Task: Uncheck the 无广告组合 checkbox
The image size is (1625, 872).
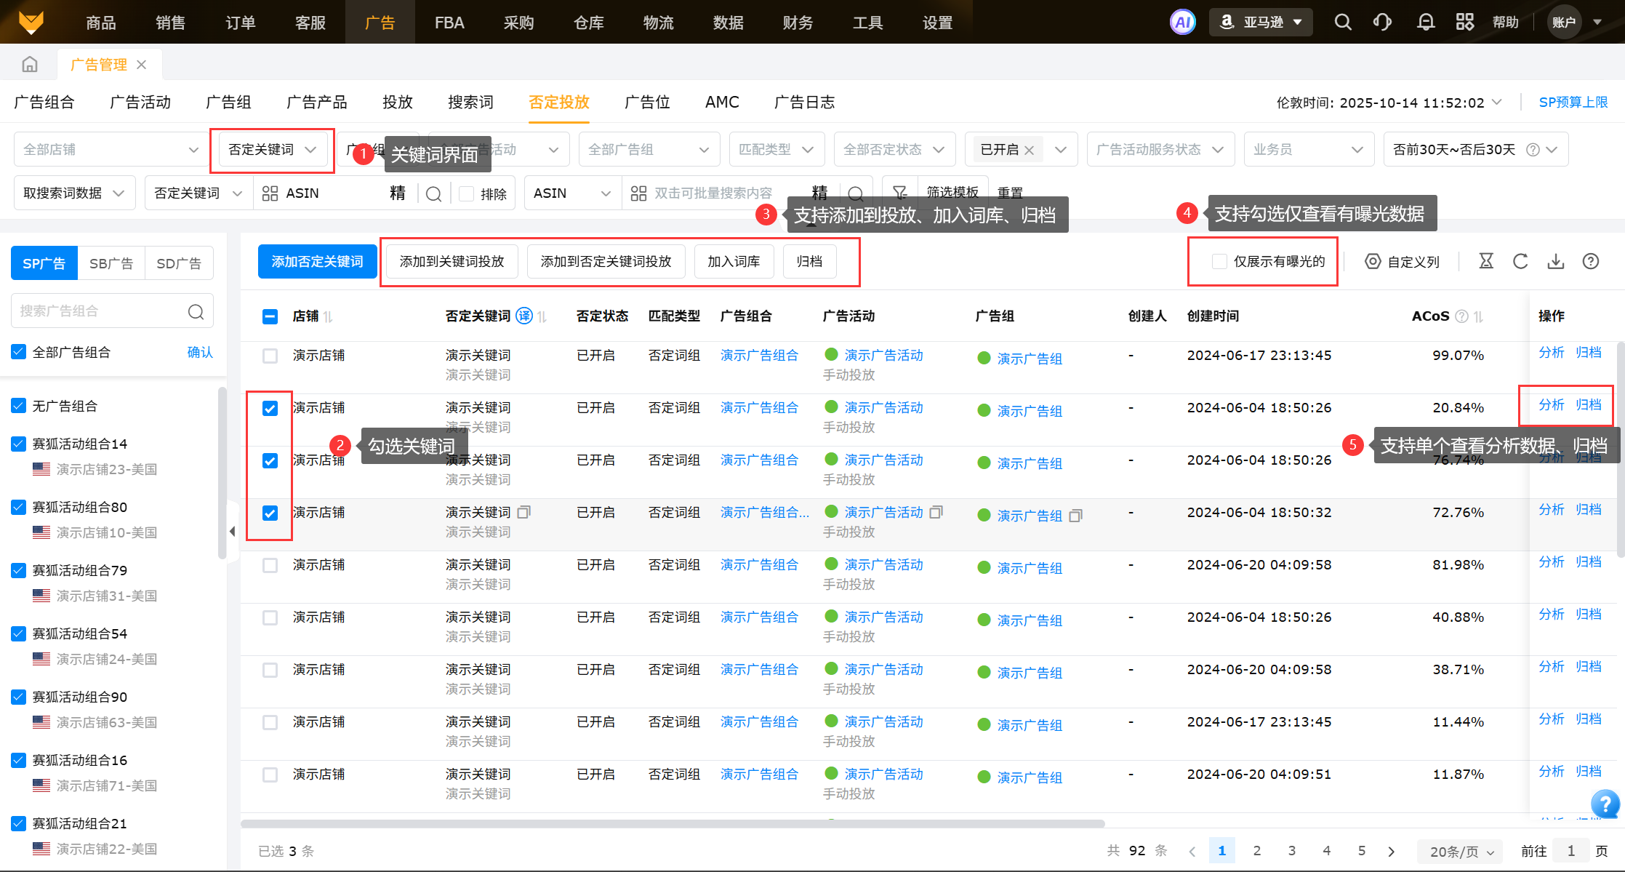Action: click(x=19, y=406)
